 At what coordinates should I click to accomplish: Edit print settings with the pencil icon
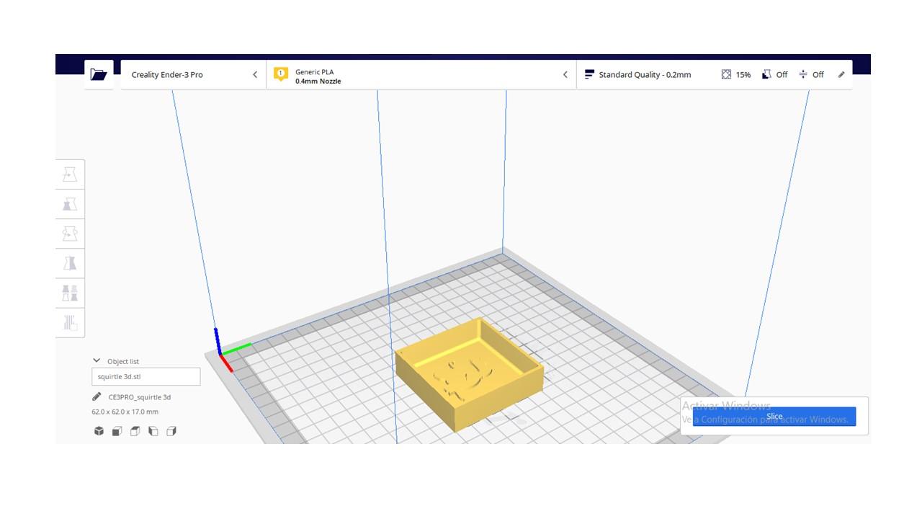click(x=841, y=74)
